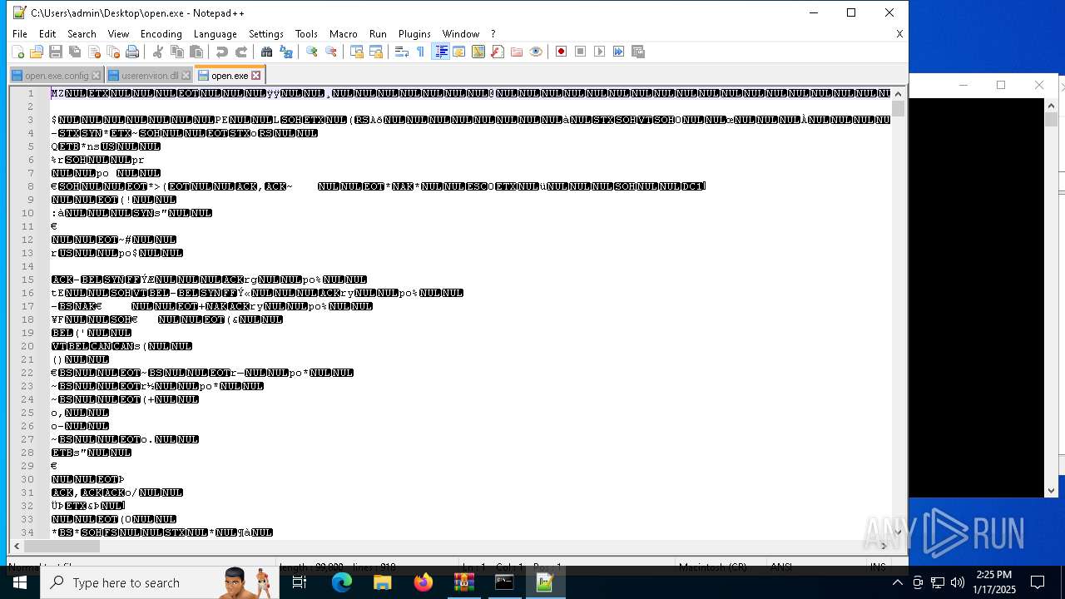Viewport: 1065px width, 599px height.
Task: Open the Function List icon
Action: click(x=498, y=52)
